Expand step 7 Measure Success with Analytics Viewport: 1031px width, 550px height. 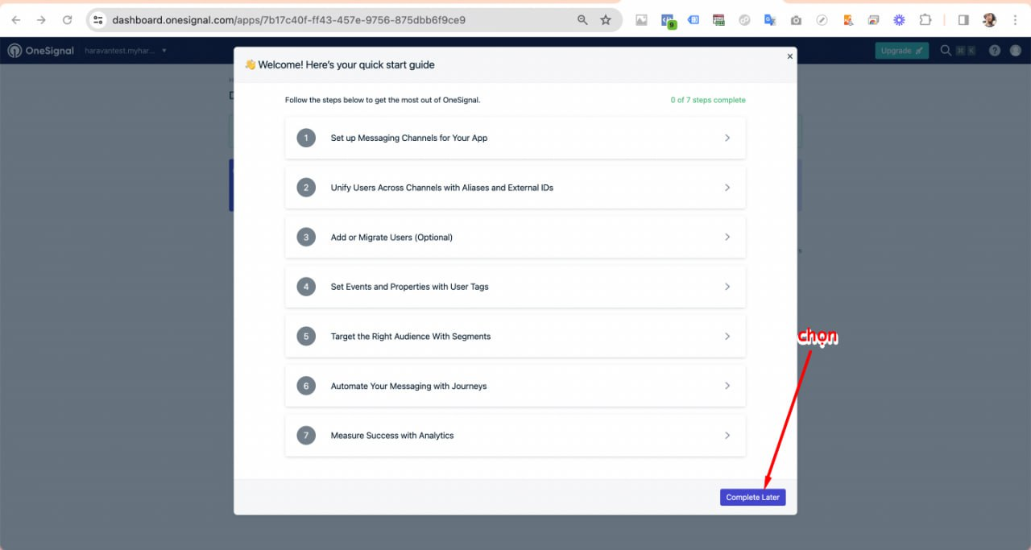pos(515,436)
